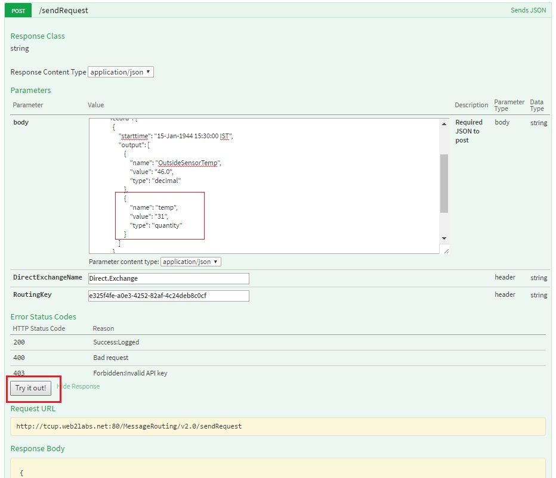Click the Response Body JSON box
556x478 pixels.
(277, 468)
